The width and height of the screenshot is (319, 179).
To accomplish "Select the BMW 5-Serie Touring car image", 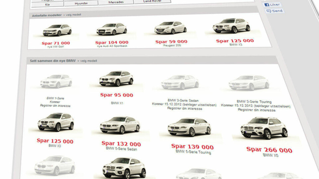I will click(x=189, y=127).
